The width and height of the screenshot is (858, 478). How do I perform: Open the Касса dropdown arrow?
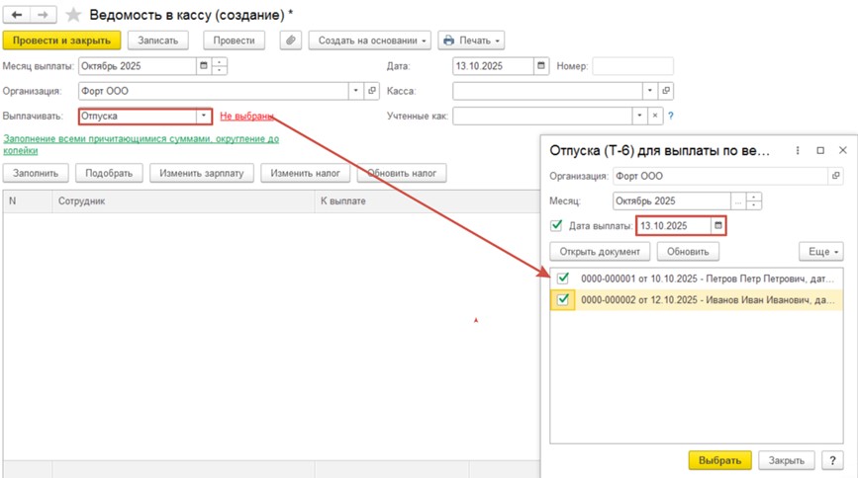pos(649,91)
